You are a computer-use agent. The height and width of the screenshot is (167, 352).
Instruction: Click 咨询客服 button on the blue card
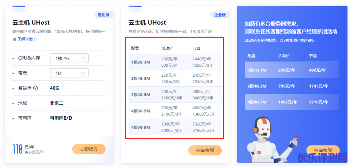pyautogui.click(x=323, y=150)
